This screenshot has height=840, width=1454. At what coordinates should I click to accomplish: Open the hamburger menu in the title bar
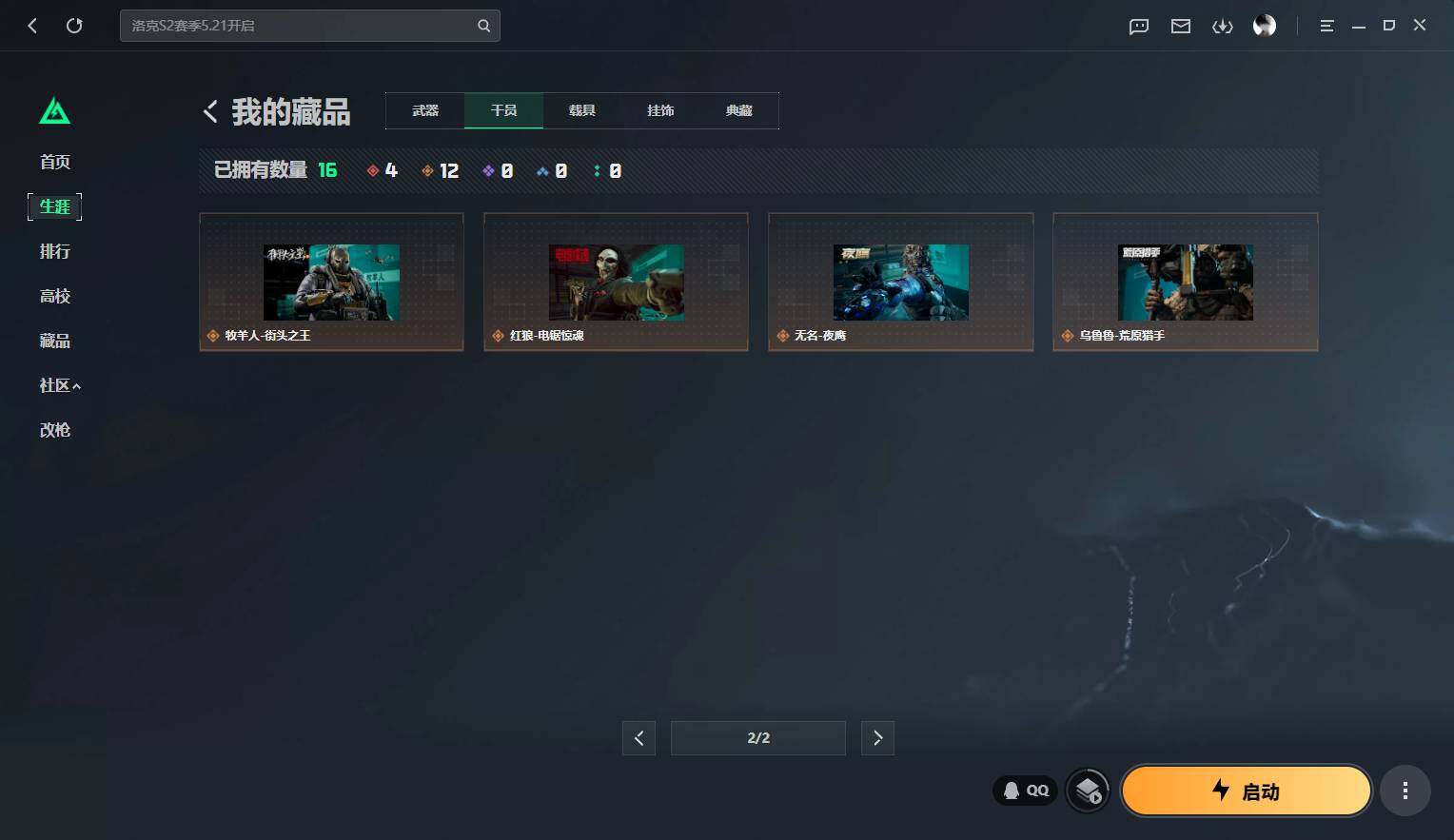[1326, 26]
